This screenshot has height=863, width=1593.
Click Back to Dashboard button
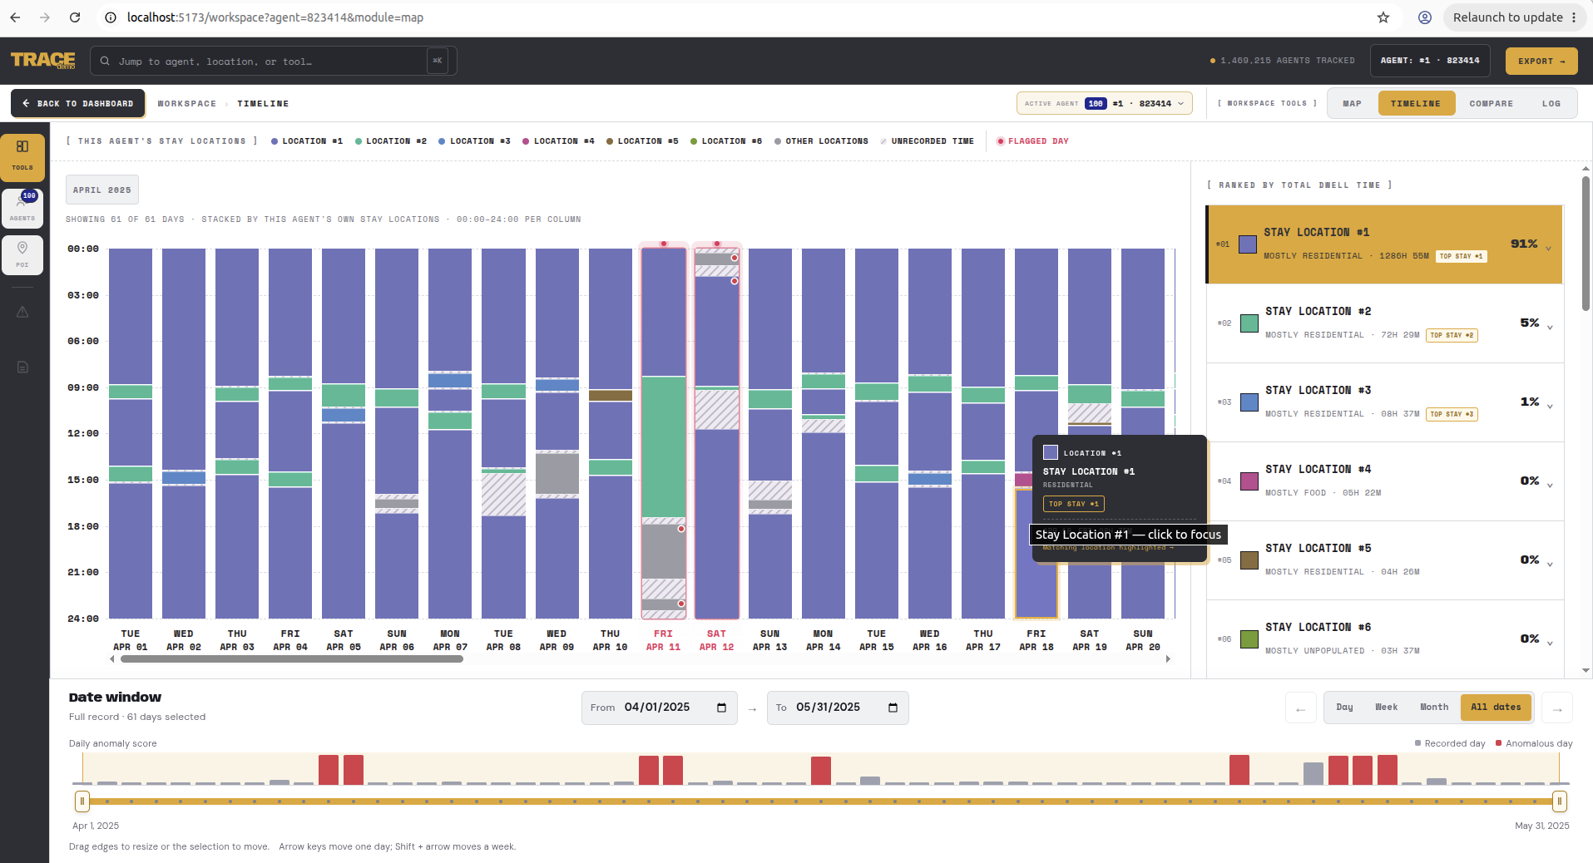pyautogui.click(x=77, y=104)
